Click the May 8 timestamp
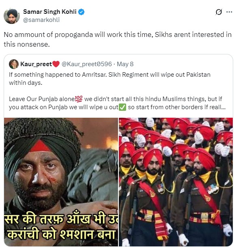The image size is (234, 248). (x=125, y=64)
